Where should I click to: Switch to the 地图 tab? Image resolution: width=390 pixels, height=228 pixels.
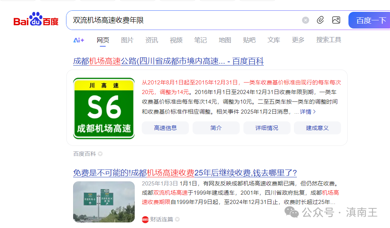pos(225,40)
